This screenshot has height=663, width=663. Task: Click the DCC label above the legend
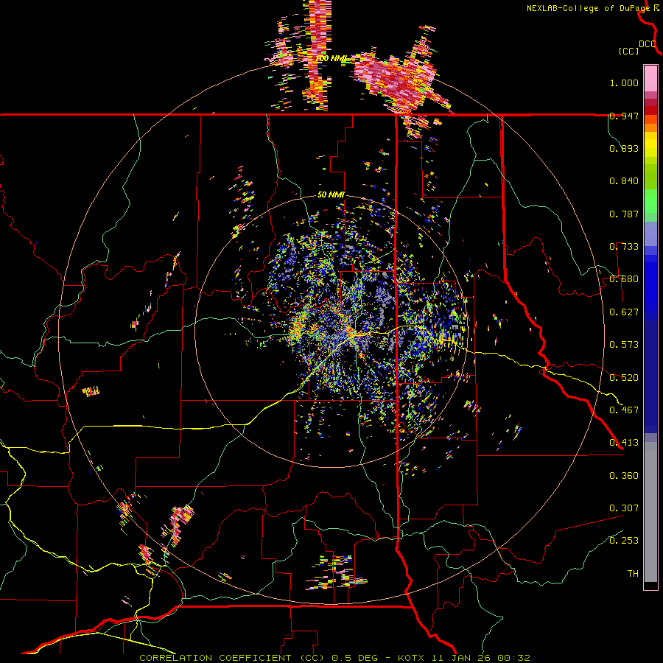(x=647, y=44)
